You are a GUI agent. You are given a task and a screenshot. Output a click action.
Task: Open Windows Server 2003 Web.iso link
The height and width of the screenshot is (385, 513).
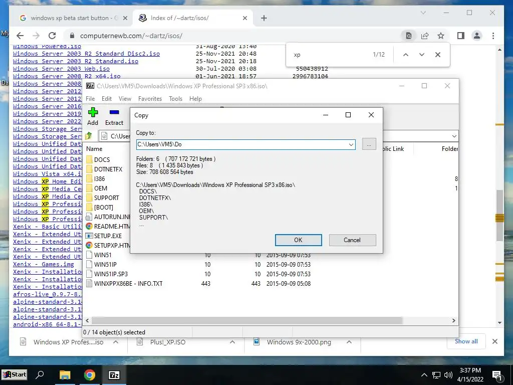pos(61,69)
